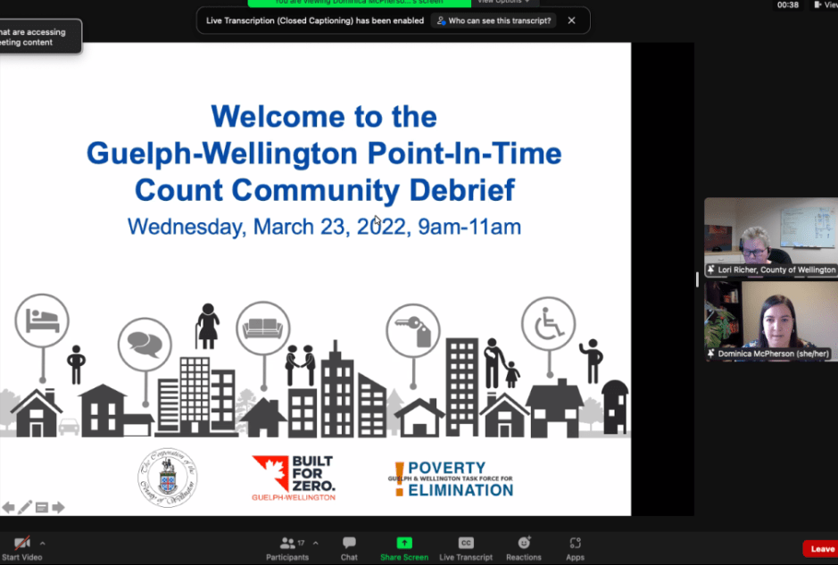
Task: Expand the Participants options caret
Action: (x=315, y=543)
